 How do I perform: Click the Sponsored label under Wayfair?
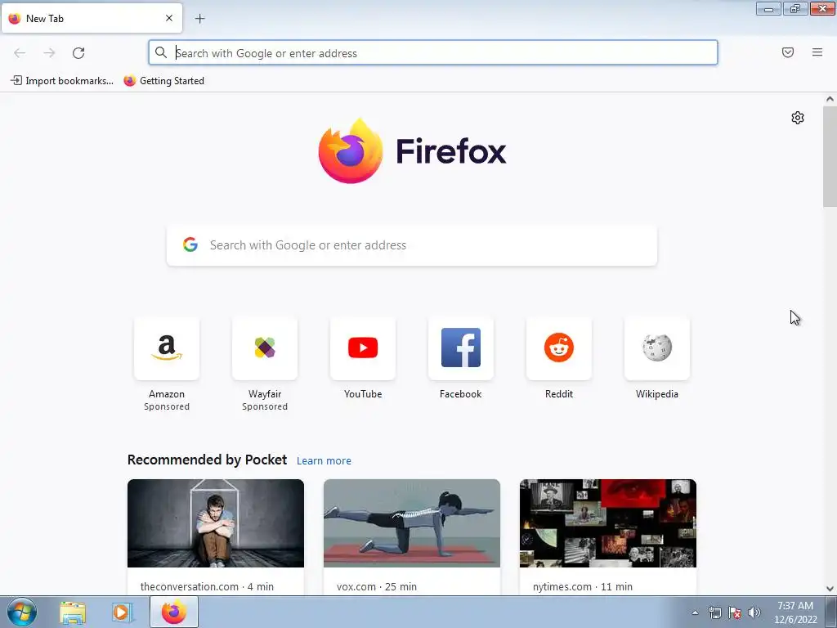coord(265,406)
